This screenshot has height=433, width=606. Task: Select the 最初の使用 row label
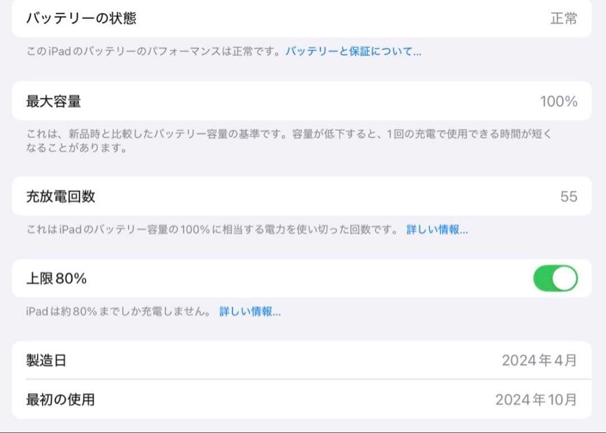pos(61,399)
